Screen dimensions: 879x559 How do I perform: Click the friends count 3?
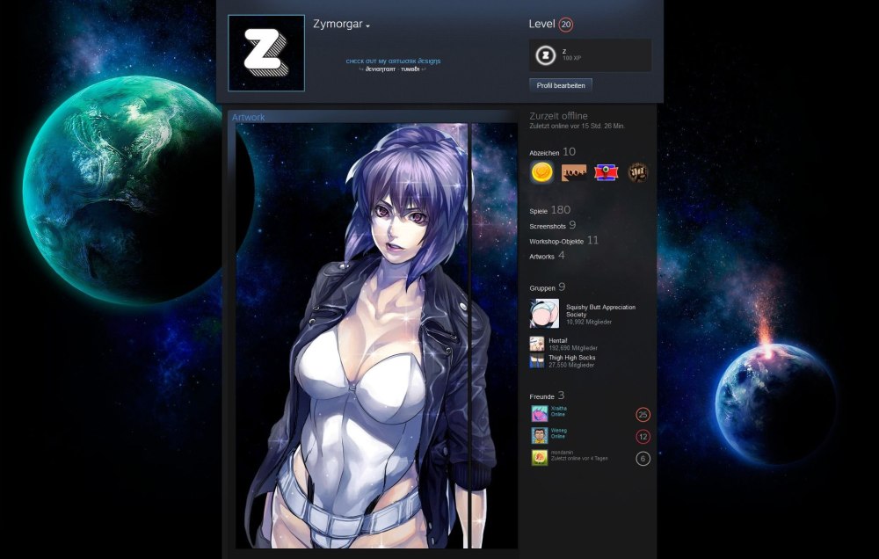(561, 396)
